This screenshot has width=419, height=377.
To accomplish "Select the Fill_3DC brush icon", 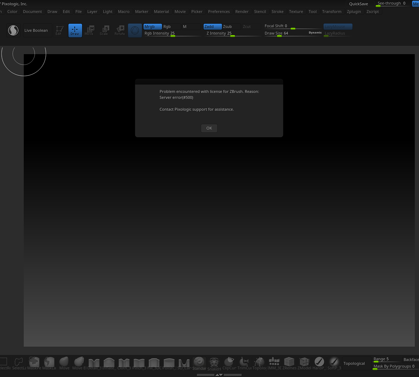I will click(x=154, y=363).
